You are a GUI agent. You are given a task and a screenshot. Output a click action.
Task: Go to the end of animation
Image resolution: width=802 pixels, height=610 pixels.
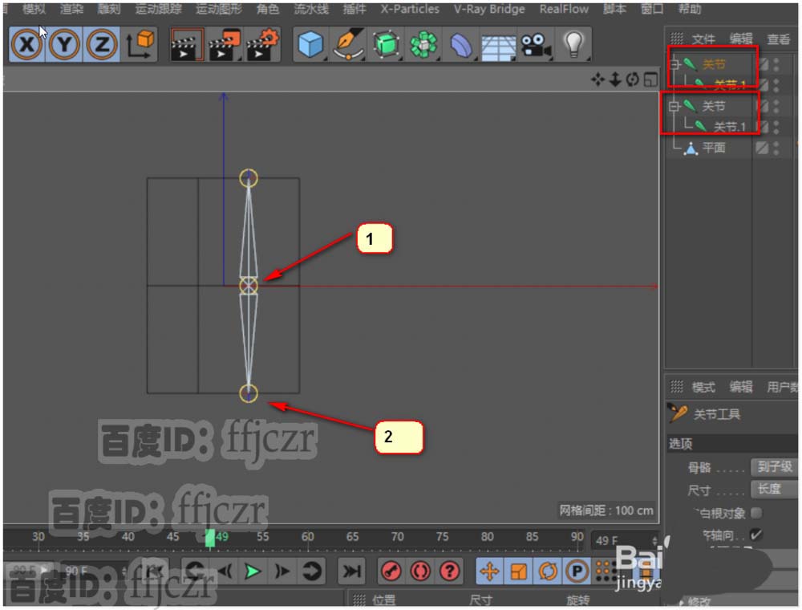pyautogui.click(x=351, y=571)
